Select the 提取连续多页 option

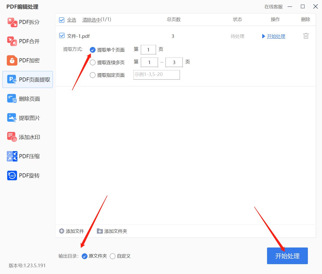tap(93, 62)
